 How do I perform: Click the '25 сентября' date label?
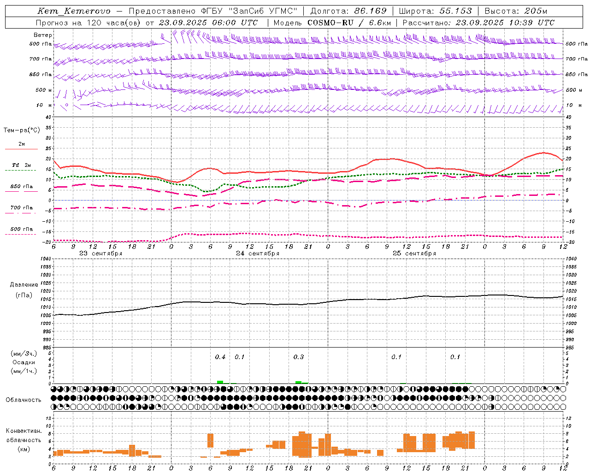[414, 254]
